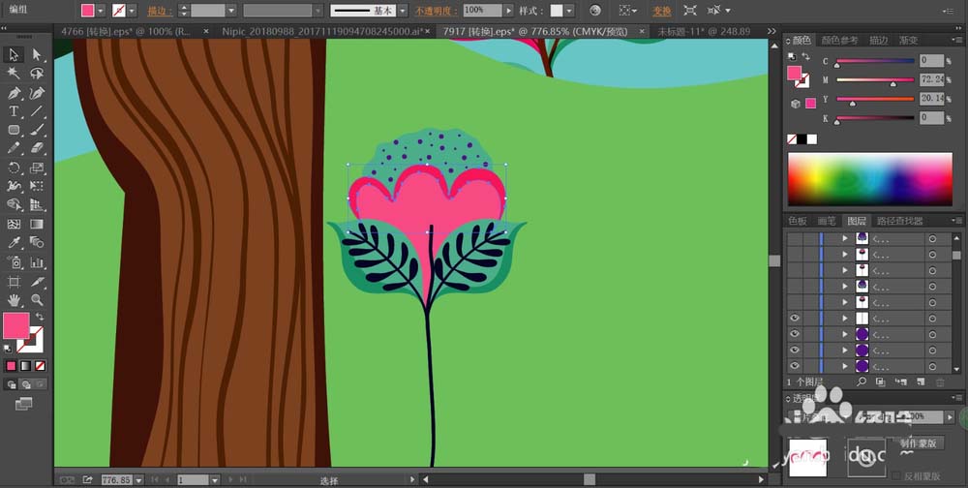Open Recolor Artwork from the control bar
Screen dimensions: 968x488
tap(594, 11)
